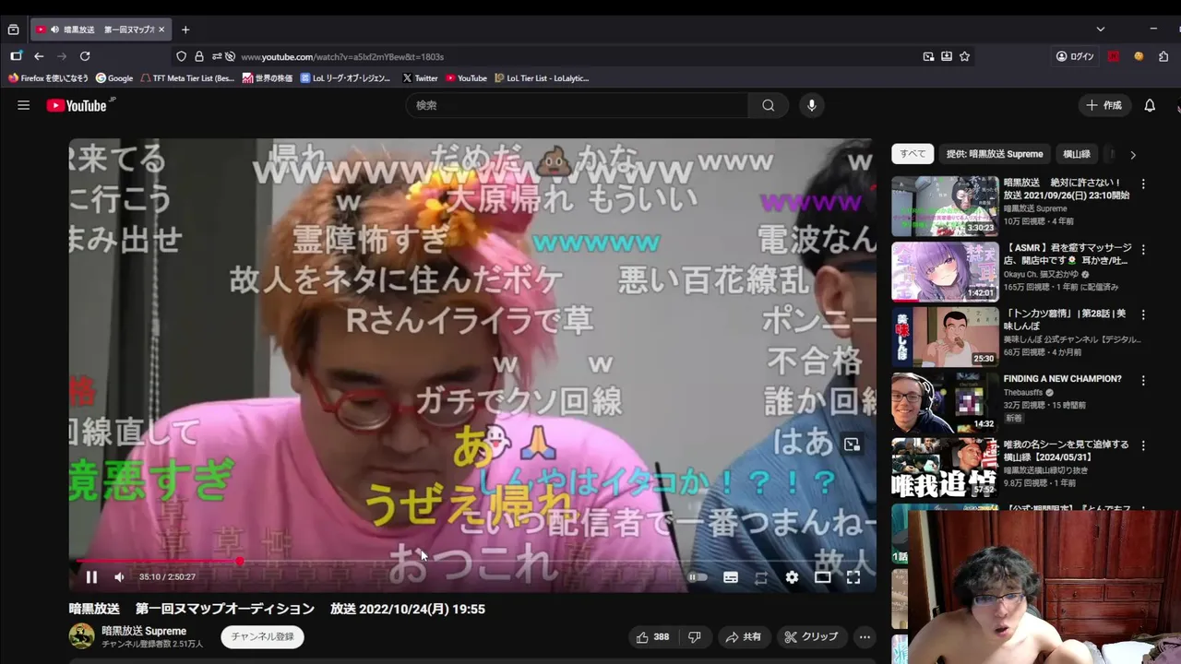1181x664 pixels.
Task: Open the 暗黒放送 Supreme channel name
Action: tap(144, 631)
